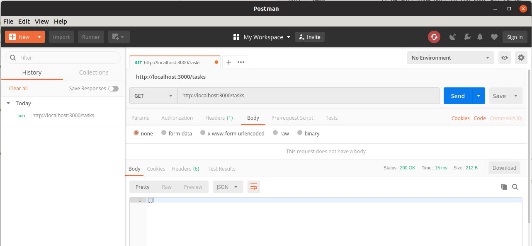This screenshot has height=246, width=532.
Task: Click the Save button
Action: tap(499, 96)
